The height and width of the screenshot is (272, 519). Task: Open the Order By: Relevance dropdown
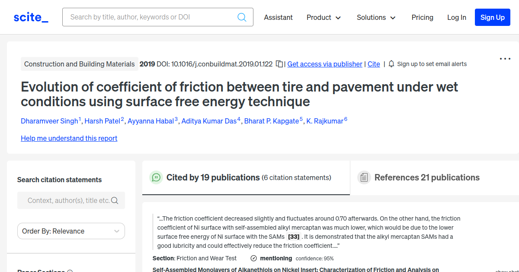tap(71, 231)
